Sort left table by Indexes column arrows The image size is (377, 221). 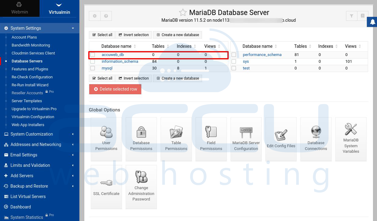pos(195,46)
